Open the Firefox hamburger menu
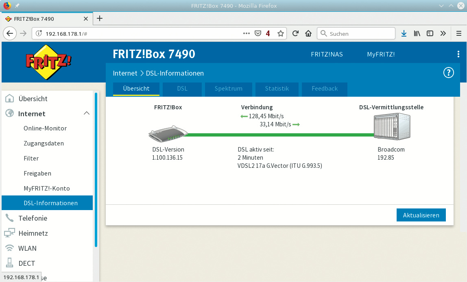Image resolution: width=467 pixels, height=282 pixels. pyautogui.click(x=459, y=33)
